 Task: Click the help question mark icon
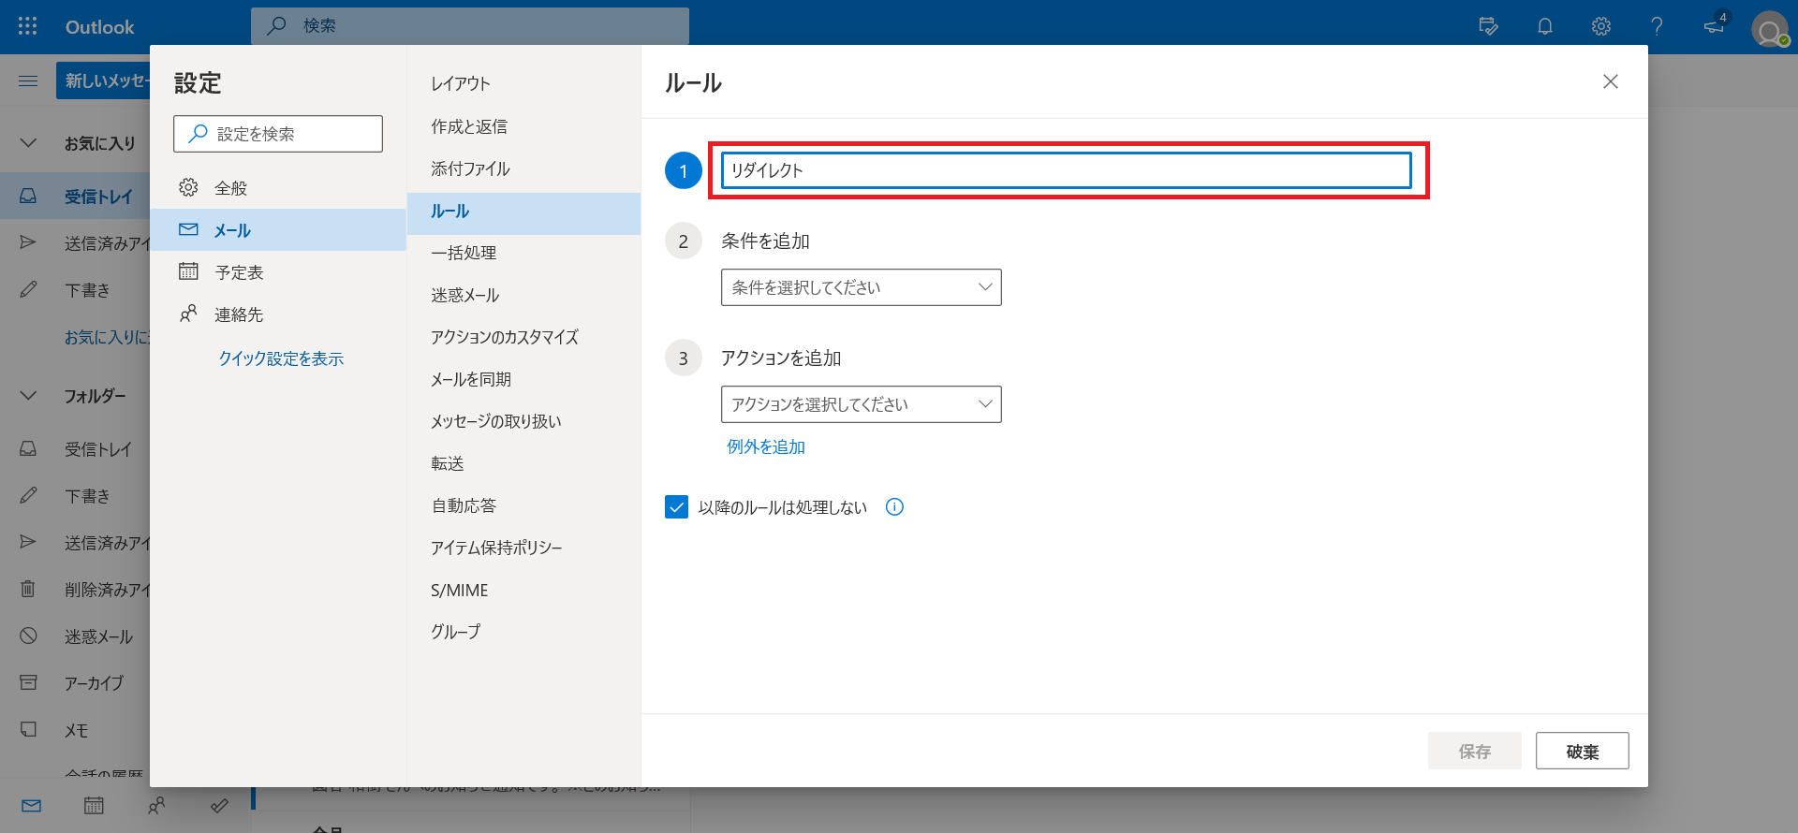point(1657,26)
